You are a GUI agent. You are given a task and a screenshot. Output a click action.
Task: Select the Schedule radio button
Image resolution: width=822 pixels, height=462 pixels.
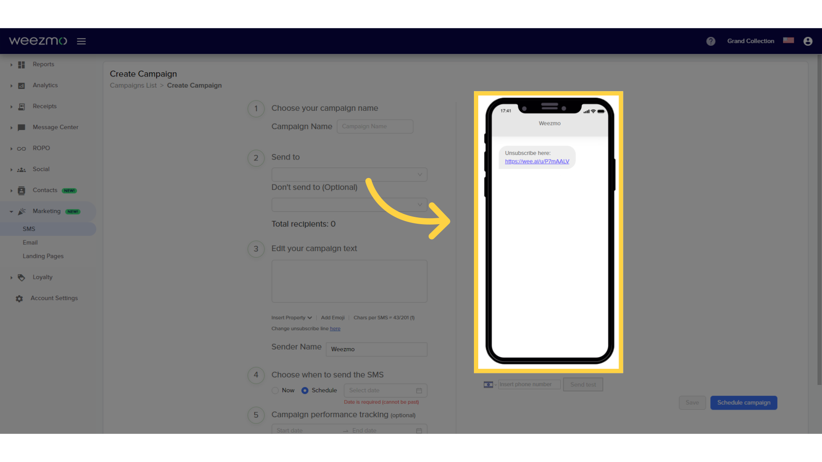[x=305, y=391]
